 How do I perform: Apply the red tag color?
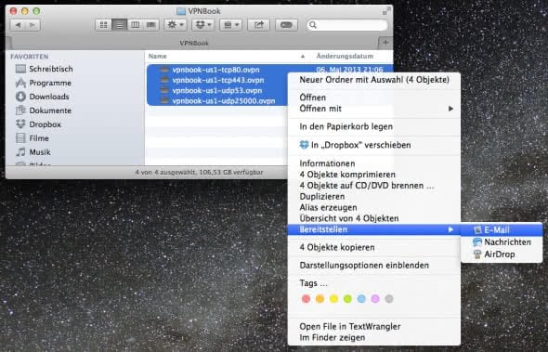306,299
